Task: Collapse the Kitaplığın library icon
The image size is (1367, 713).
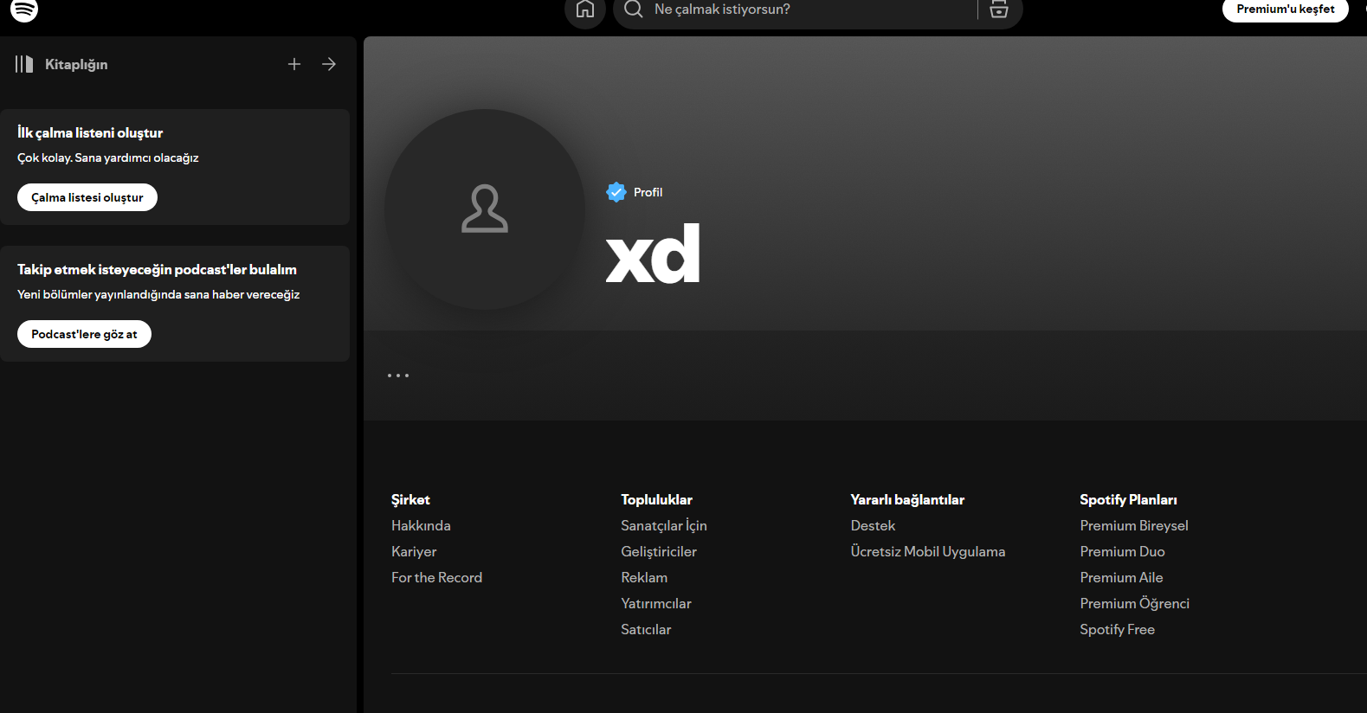Action: (24, 64)
